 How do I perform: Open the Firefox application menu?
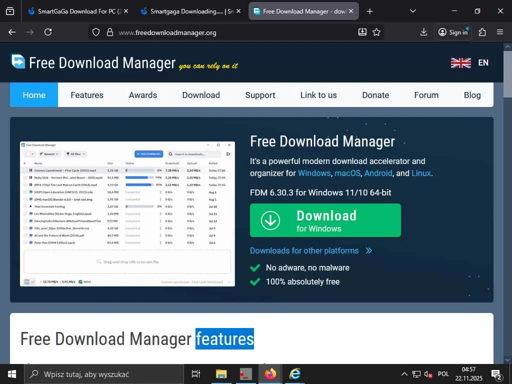(500, 32)
